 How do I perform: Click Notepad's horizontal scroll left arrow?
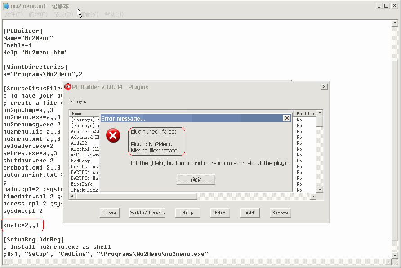click(6, 262)
